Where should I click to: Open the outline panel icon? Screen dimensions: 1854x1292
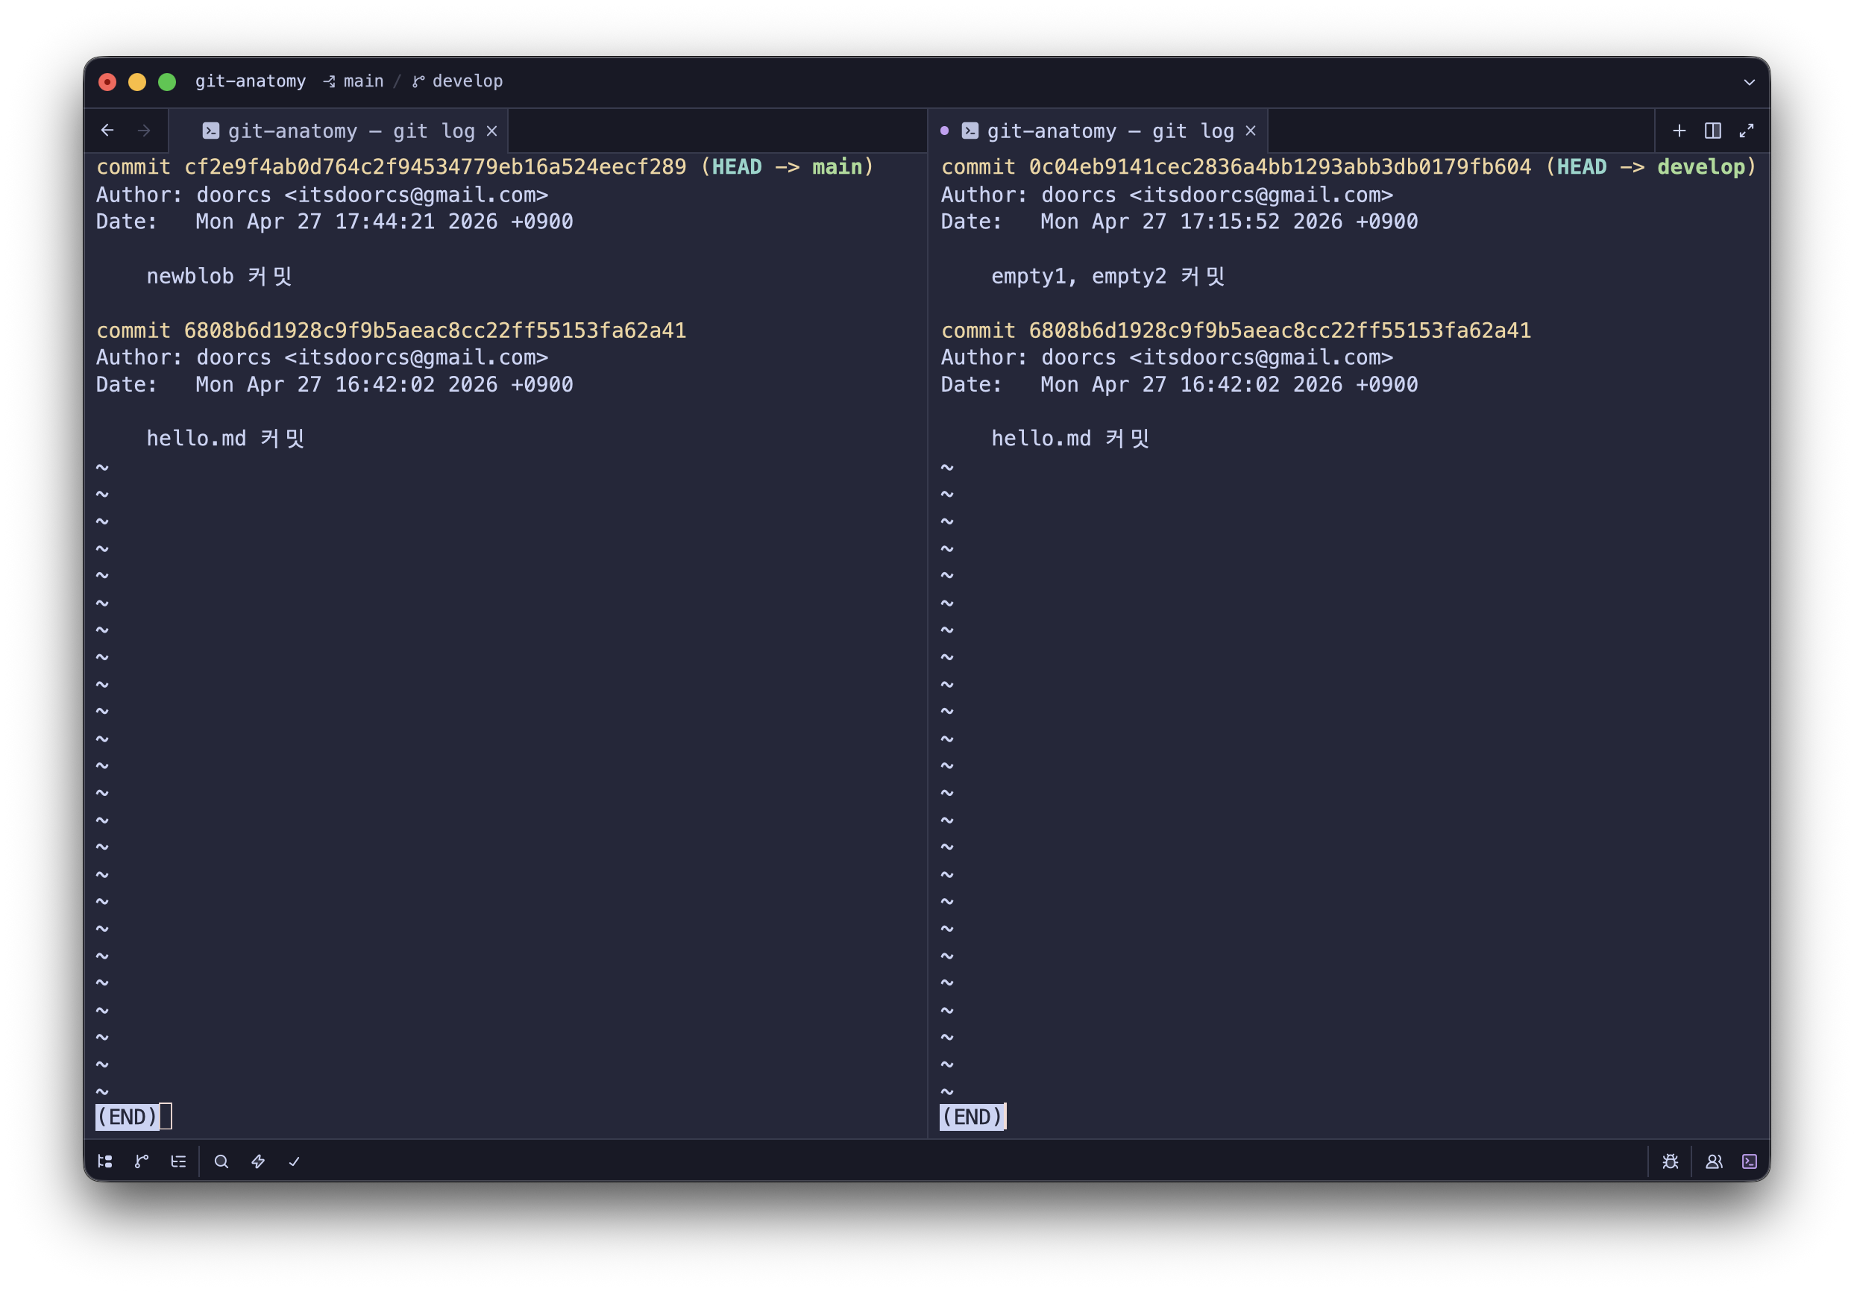[178, 1161]
